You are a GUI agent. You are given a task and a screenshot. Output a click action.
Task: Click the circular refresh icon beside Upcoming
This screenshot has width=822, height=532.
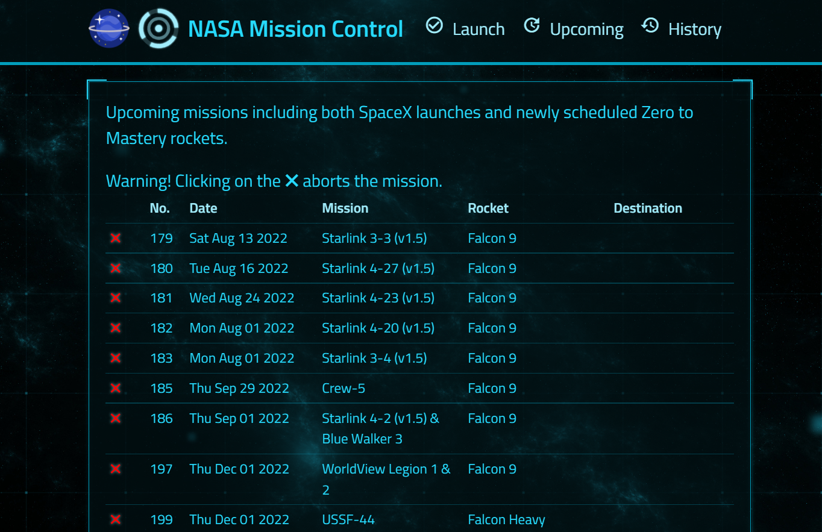(x=532, y=25)
